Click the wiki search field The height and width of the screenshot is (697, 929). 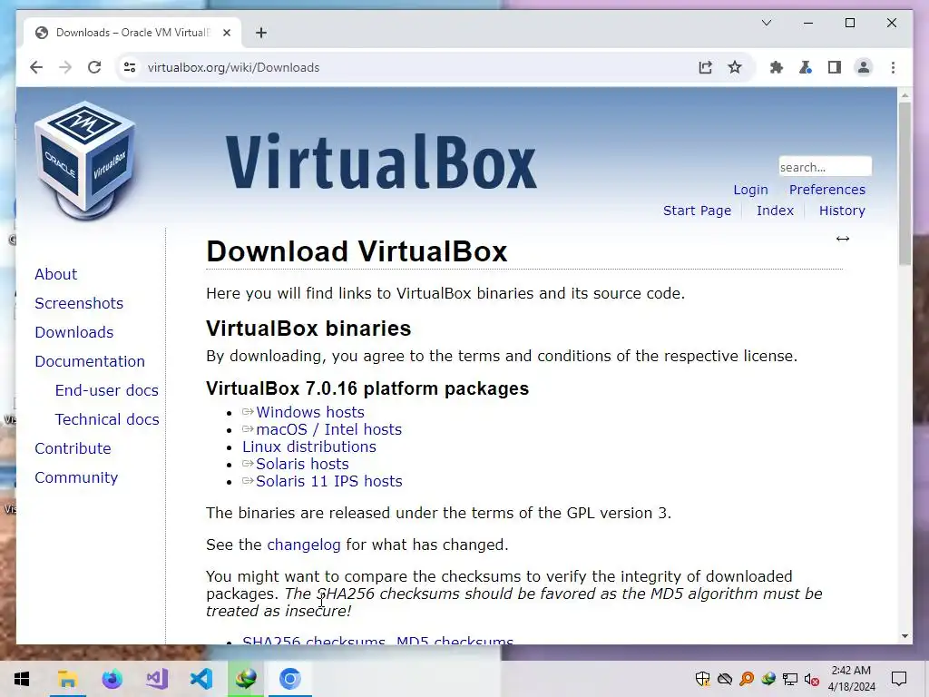[x=825, y=167]
